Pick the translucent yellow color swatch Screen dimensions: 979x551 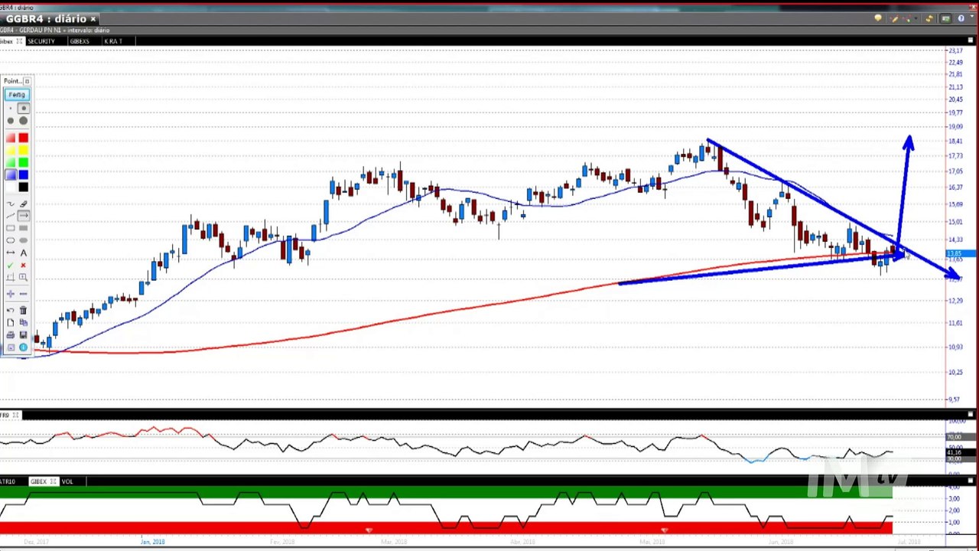[10, 150]
